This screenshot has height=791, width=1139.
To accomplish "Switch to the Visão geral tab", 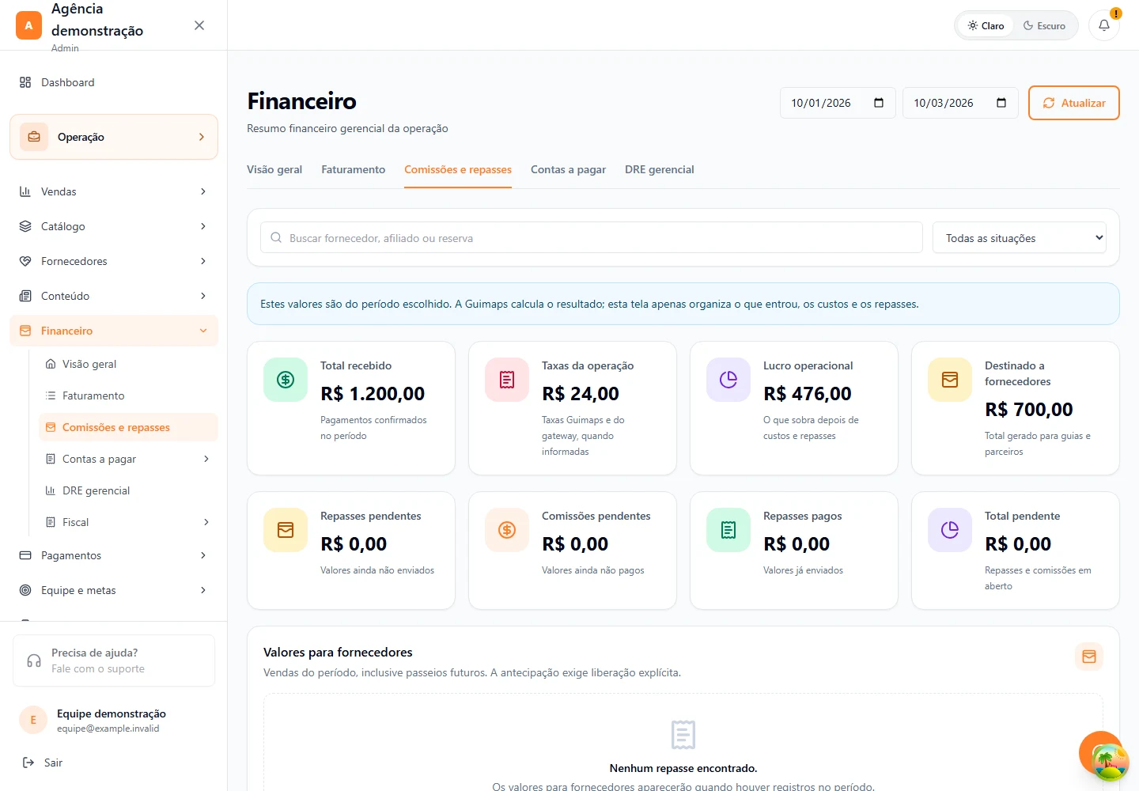I will (274, 169).
